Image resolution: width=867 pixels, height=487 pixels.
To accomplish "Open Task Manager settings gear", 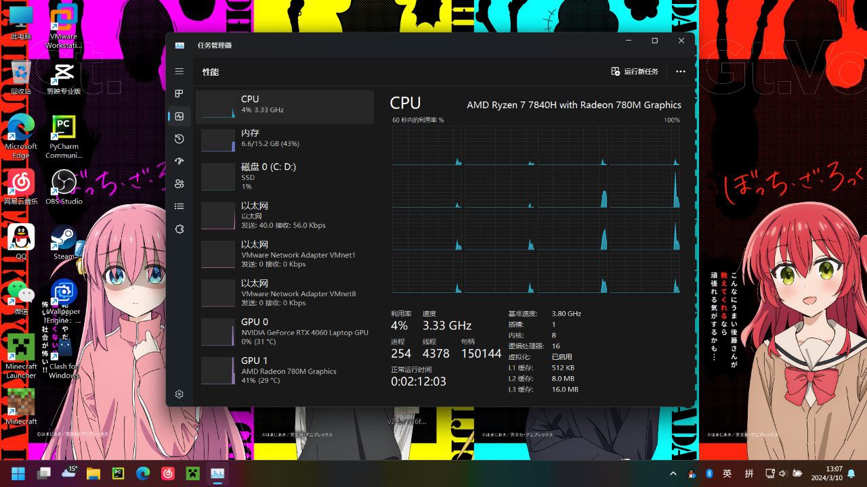I will 179,394.
